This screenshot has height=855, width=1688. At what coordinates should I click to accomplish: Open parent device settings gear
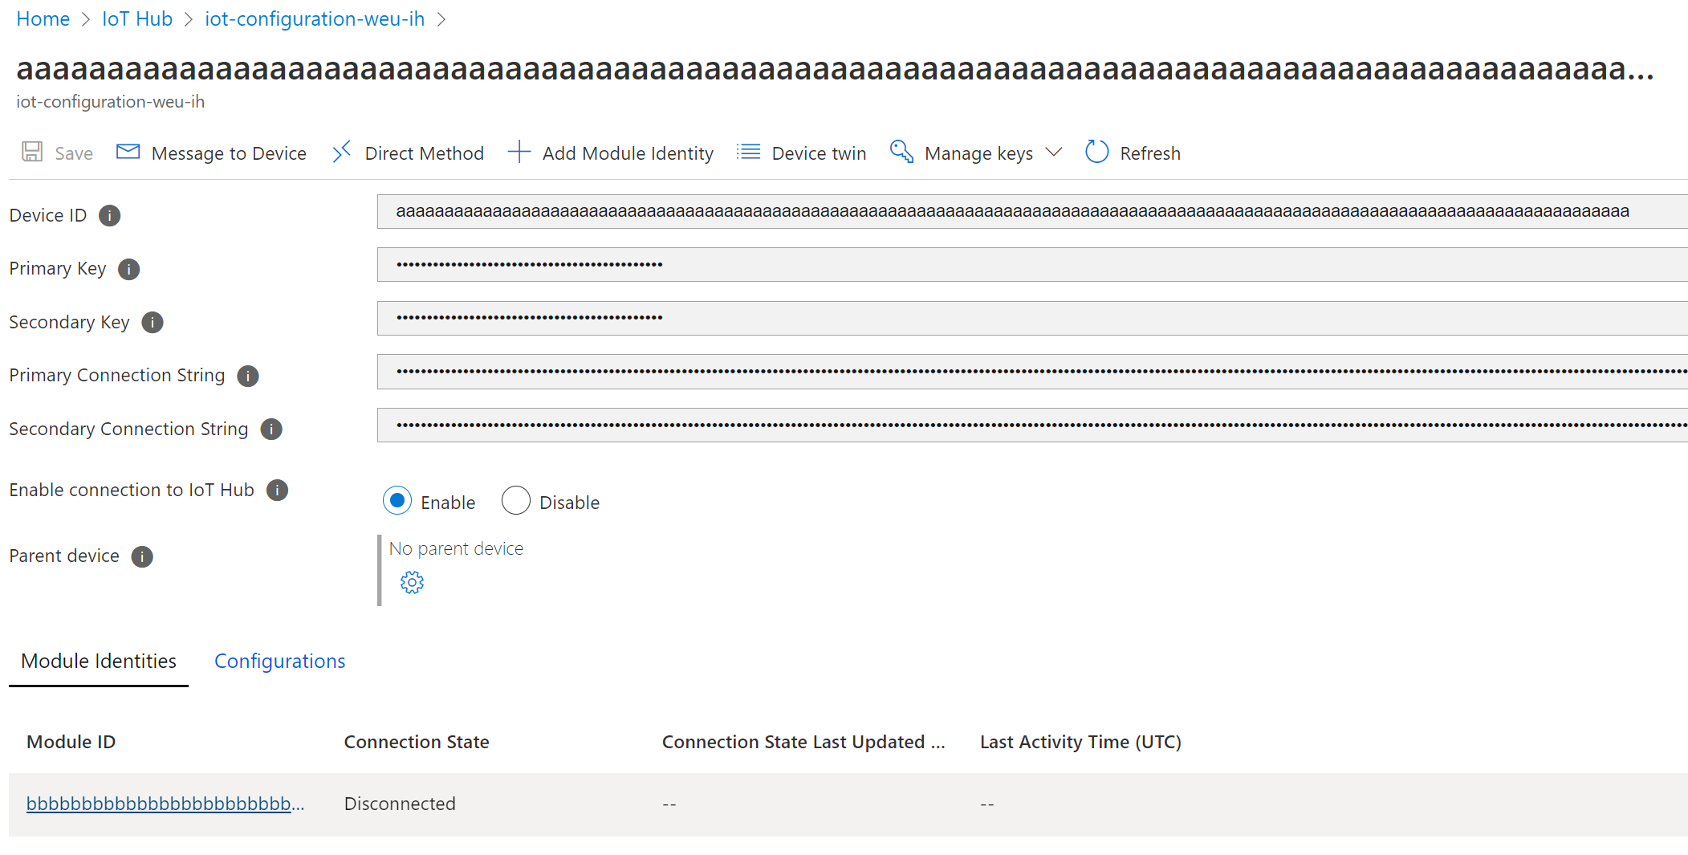coord(413,583)
